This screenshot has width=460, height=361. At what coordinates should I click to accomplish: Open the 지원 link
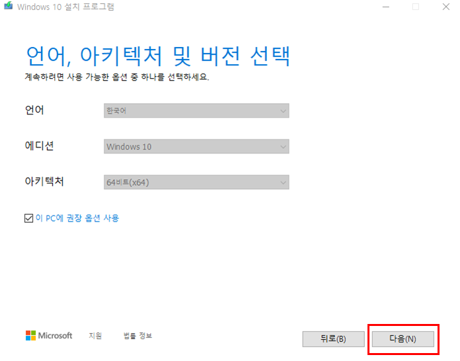tap(95, 335)
